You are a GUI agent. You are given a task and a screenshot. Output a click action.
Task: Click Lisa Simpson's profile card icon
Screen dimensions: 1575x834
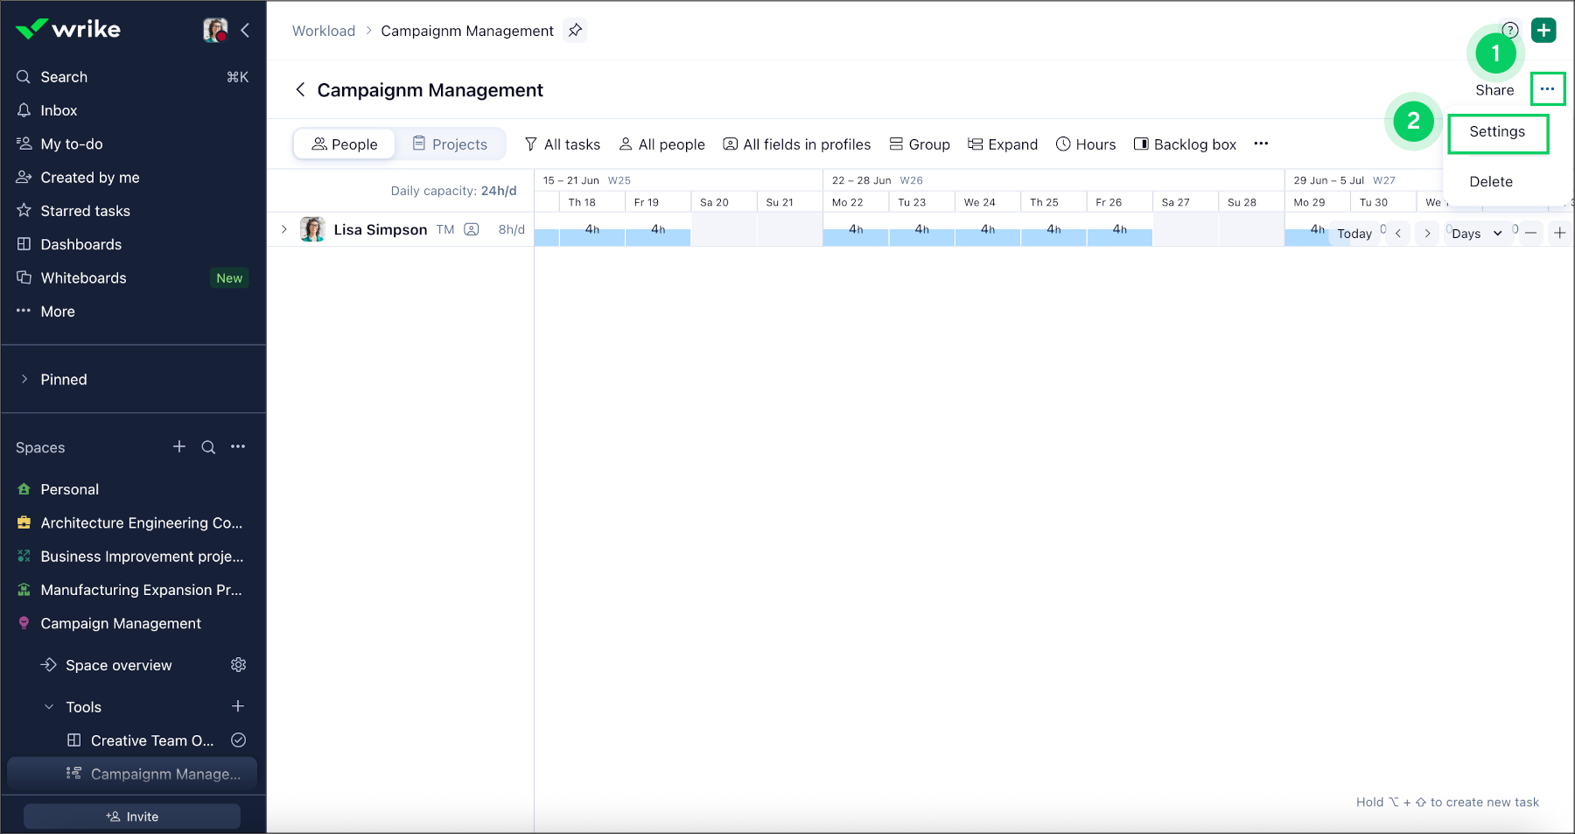coord(472,229)
